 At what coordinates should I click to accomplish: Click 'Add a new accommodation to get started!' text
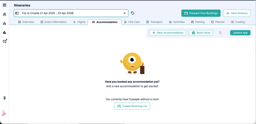pyautogui.click(x=132, y=86)
